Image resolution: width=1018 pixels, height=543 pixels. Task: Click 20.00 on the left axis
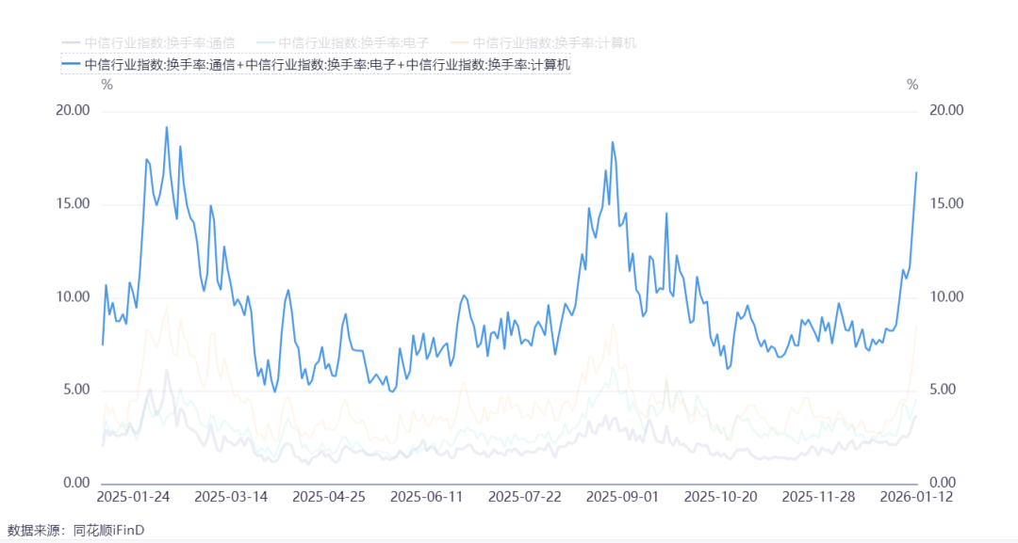coord(73,110)
